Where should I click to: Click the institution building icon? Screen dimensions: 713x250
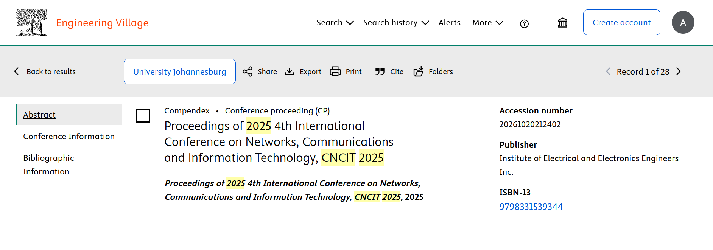pyautogui.click(x=563, y=23)
